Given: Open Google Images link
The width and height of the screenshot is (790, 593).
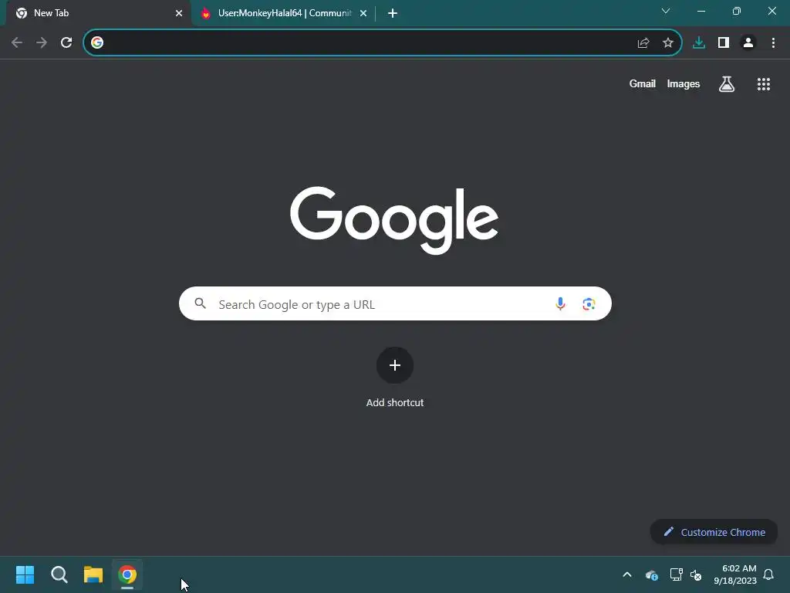Looking at the screenshot, I should coord(684,83).
